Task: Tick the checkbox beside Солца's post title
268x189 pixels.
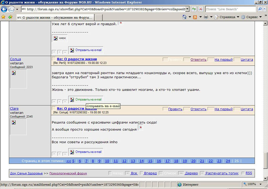Action: click(54, 59)
